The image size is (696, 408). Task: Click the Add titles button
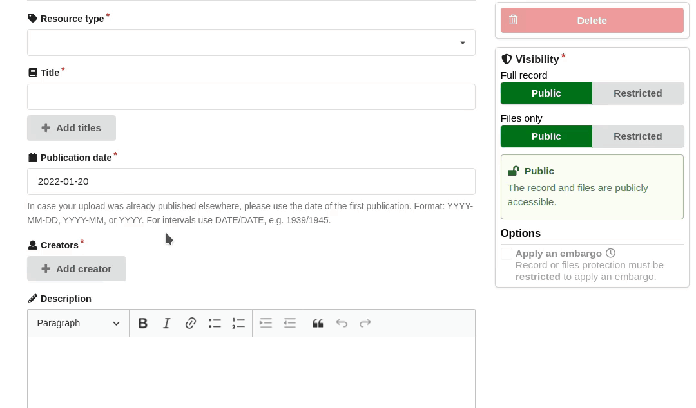coord(72,128)
